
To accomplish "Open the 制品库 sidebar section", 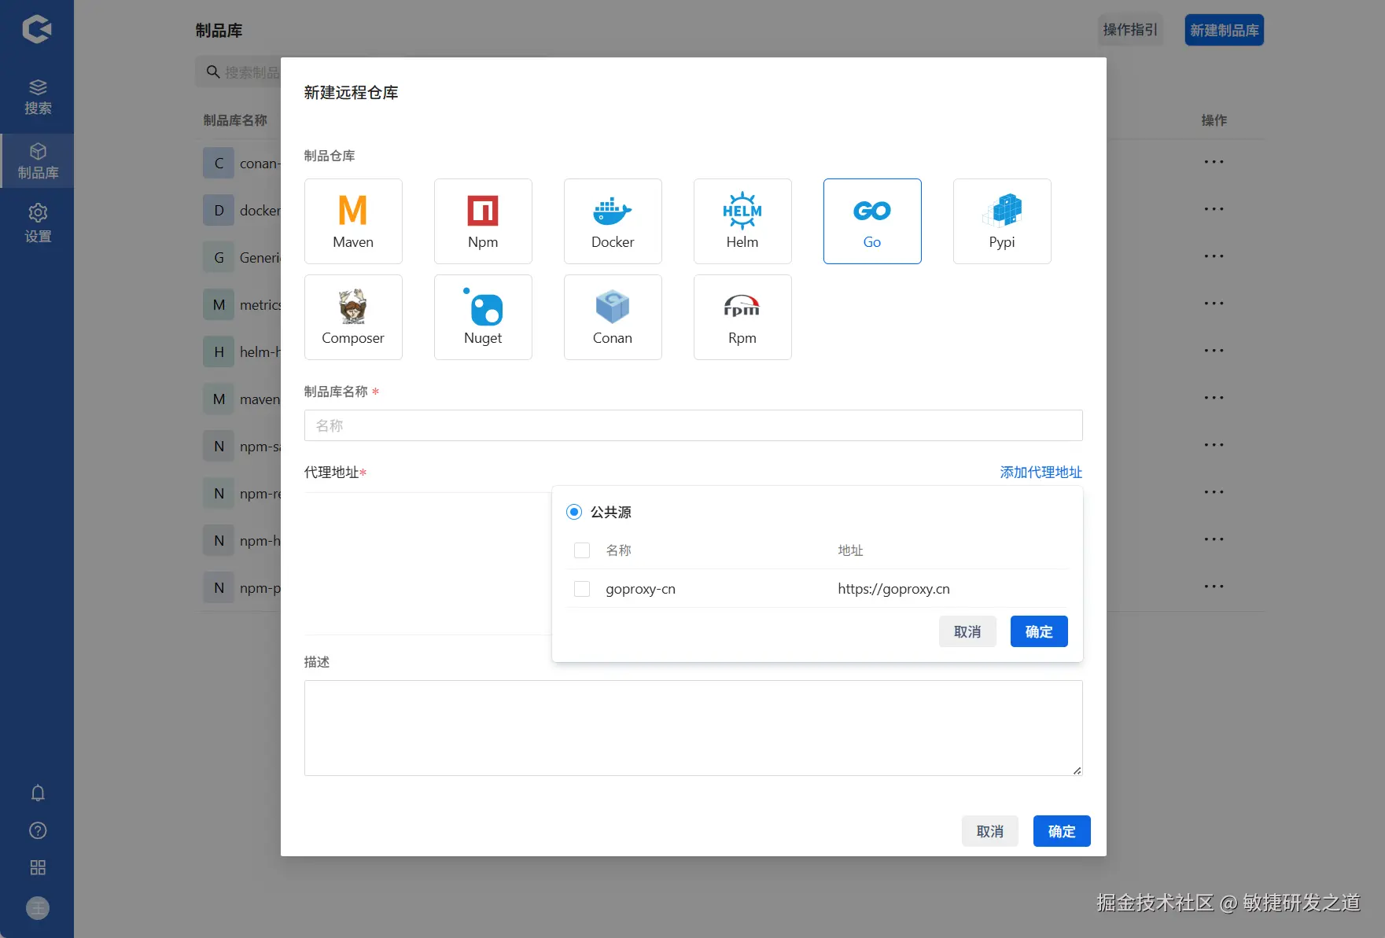I will pos(37,161).
